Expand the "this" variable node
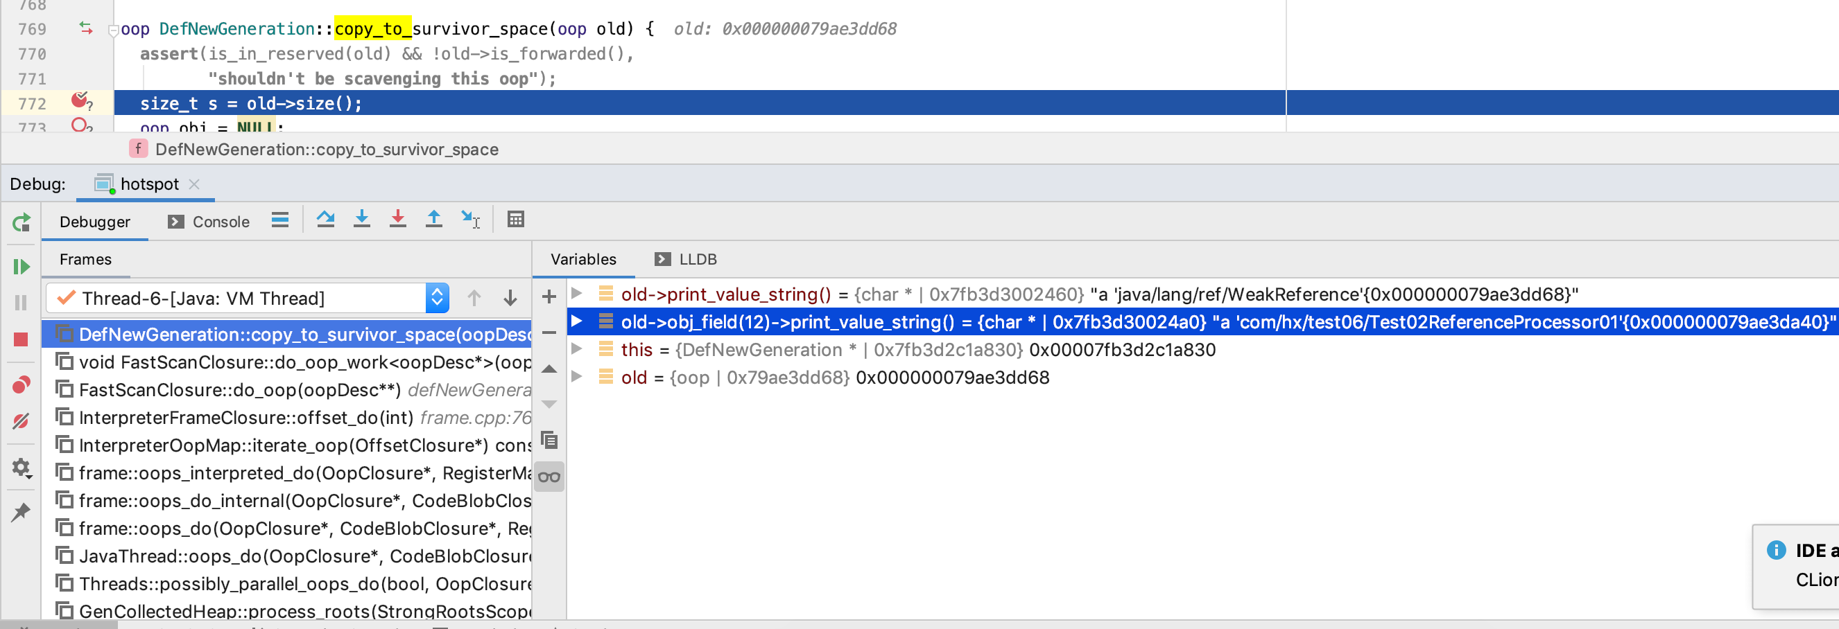Viewport: 1839px width, 629px height. [x=576, y=349]
